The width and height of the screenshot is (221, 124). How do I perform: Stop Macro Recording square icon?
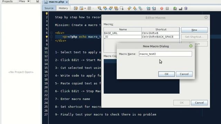(167, 9)
